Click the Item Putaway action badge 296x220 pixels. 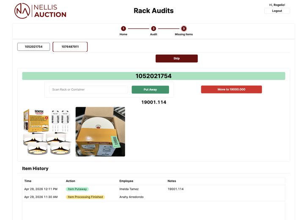[77, 189]
